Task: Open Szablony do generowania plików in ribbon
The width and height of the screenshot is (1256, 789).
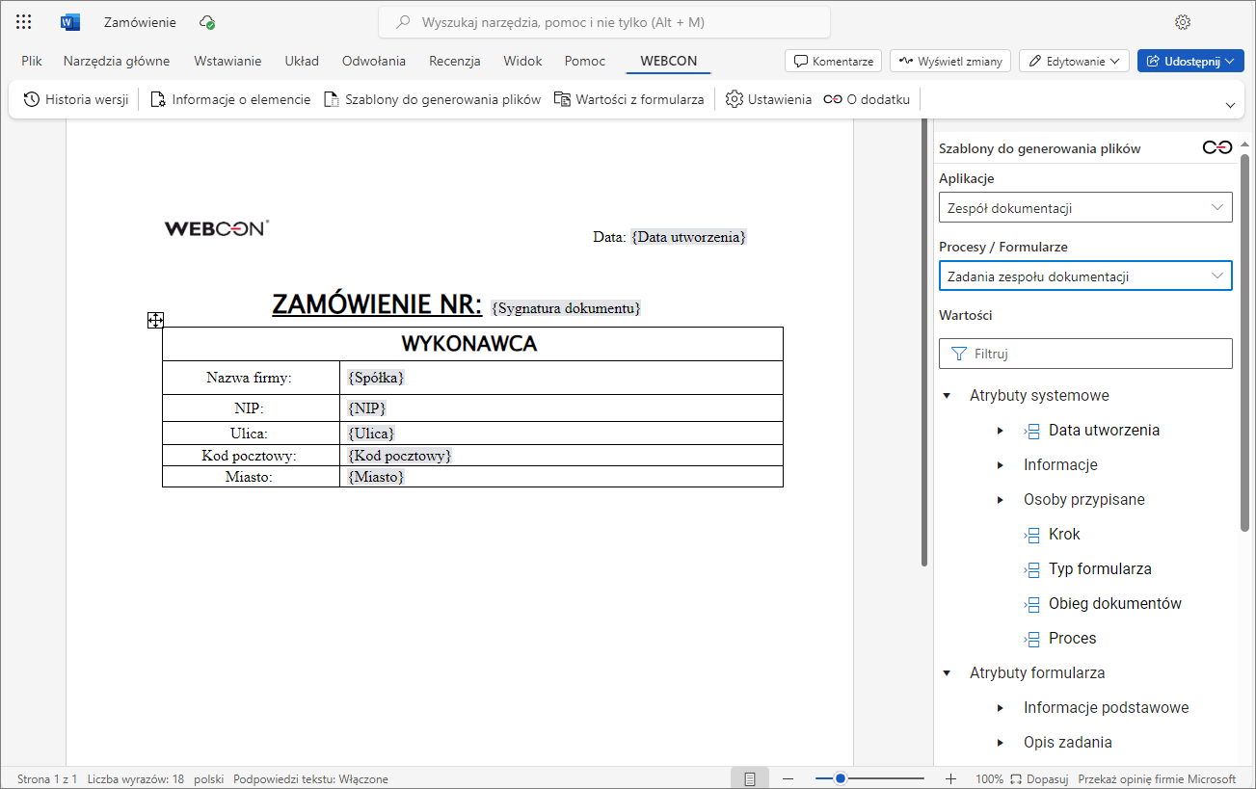Action: pos(432,99)
